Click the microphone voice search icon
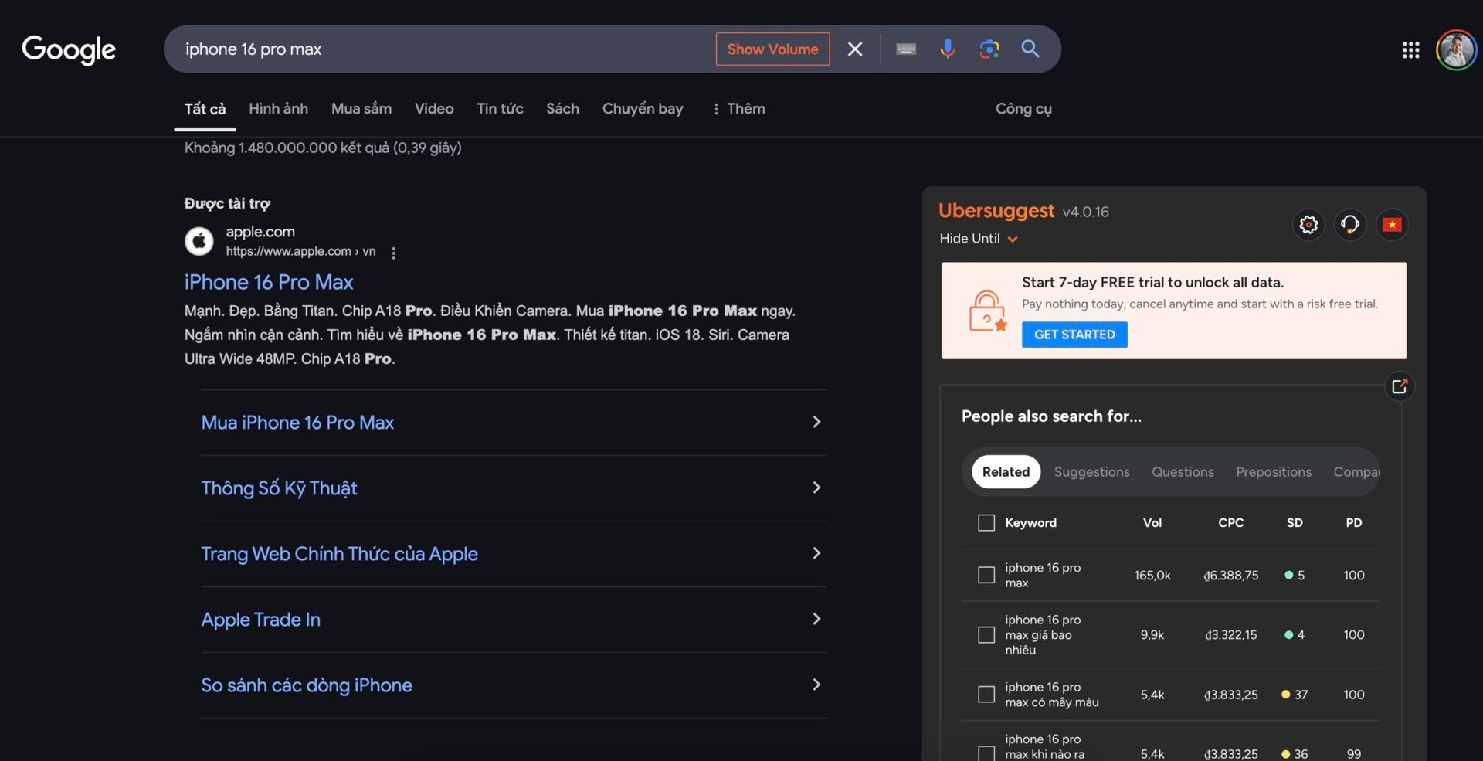This screenshot has width=1483, height=761. (x=947, y=49)
